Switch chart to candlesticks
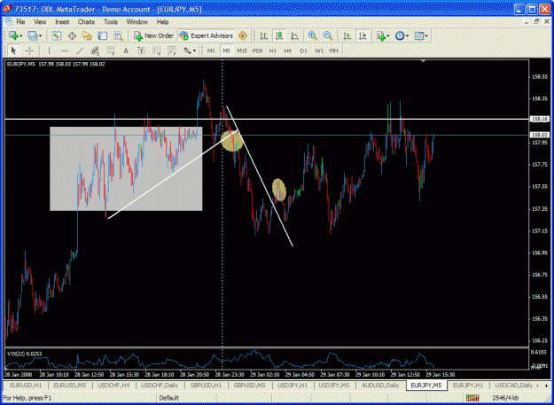Screen dimensions: 554x405 click(279, 35)
